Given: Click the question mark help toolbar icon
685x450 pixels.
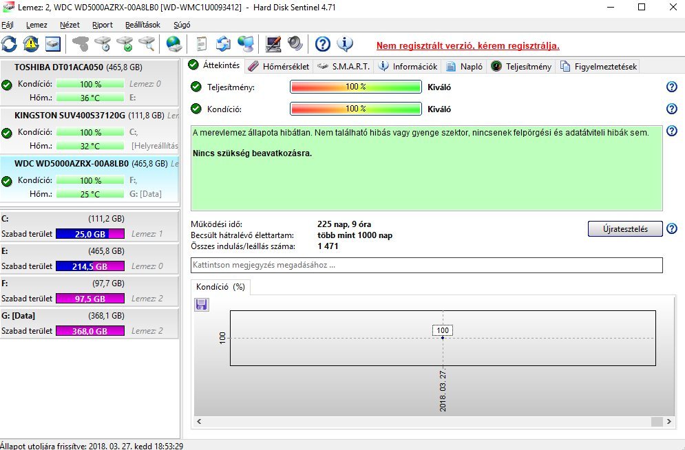Looking at the screenshot, I should [323, 43].
